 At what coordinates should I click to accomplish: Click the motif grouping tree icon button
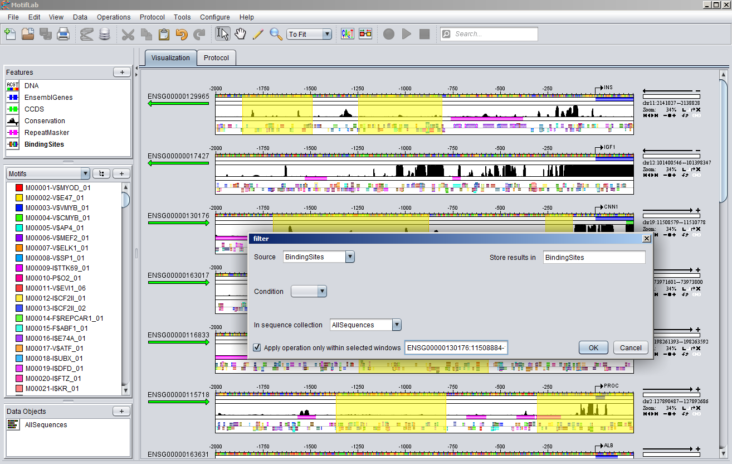(x=101, y=173)
